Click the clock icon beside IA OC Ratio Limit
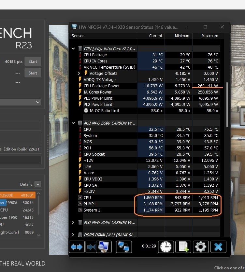This screenshot has height=272, width=245. [x=86, y=110]
